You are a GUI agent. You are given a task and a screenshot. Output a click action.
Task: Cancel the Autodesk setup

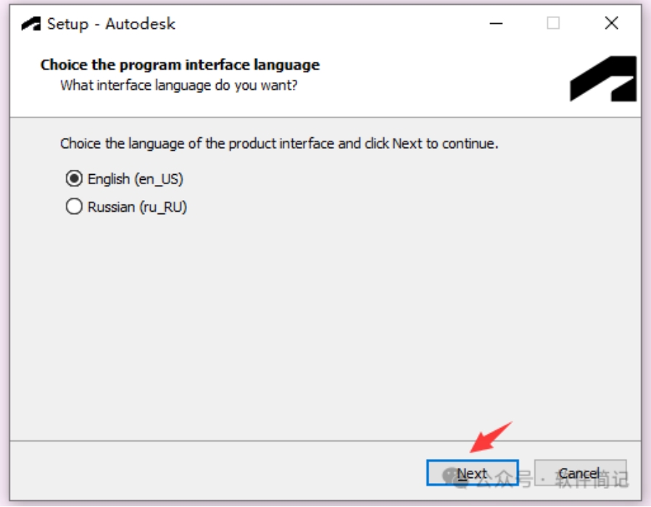580,473
